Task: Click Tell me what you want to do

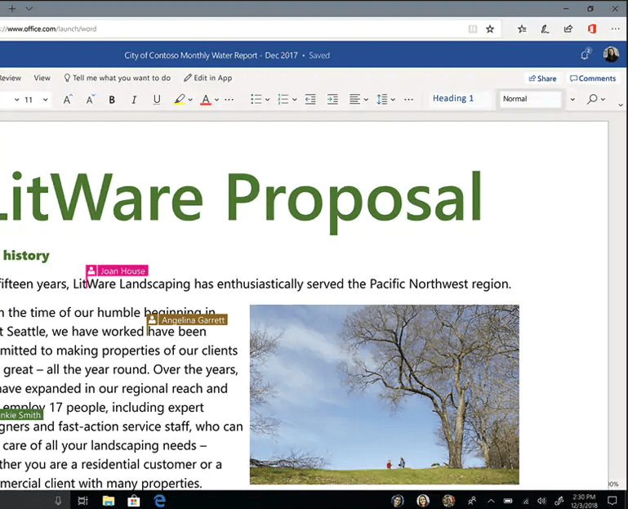Action: tap(118, 78)
